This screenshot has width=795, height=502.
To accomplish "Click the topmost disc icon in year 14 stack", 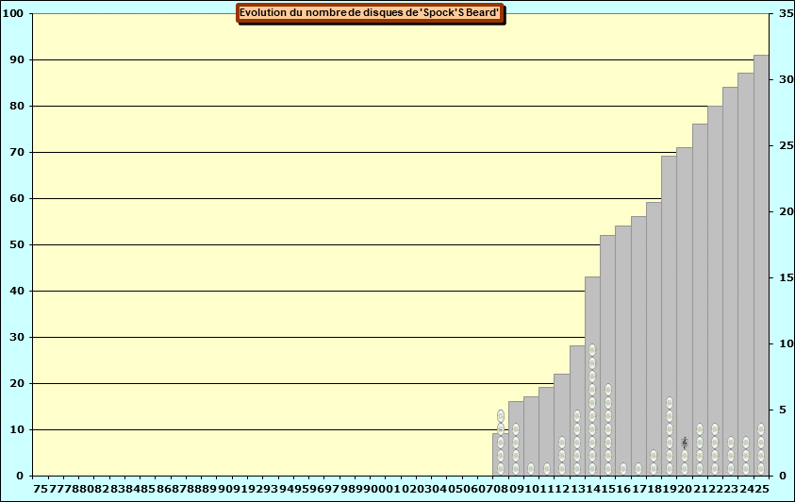I will pos(592,350).
